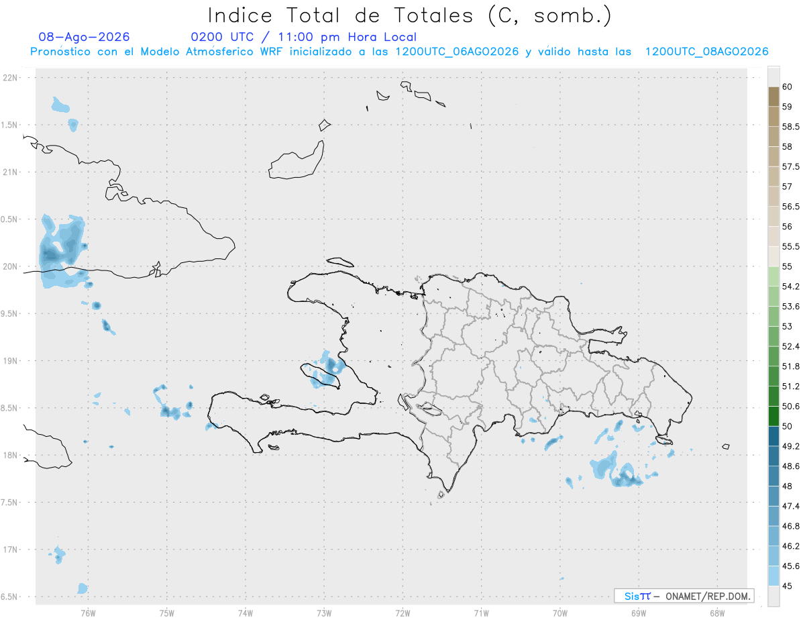This screenshot has height=622, width=805.
Task: Click the title 'Indice Total de Totales (C, somb.)'
Action: coord(409,15)
